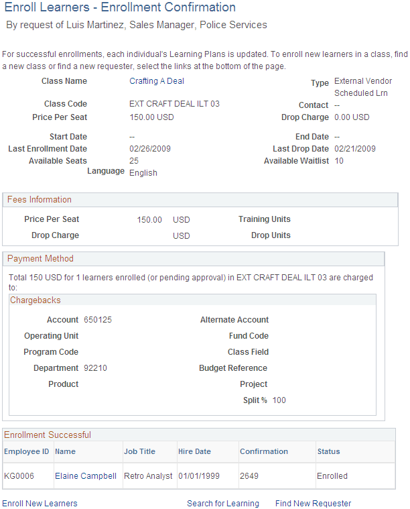Select last drop date 02/21/2009
This screenshot has height=509, width=410.
pyautogui.click(x=355, y=149)
